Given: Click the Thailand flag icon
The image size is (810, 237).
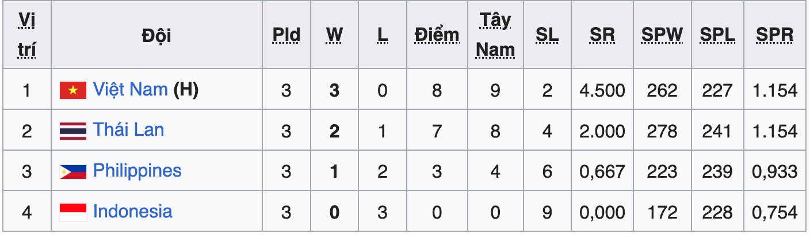Looking at the screenshot, I should 72,131.
